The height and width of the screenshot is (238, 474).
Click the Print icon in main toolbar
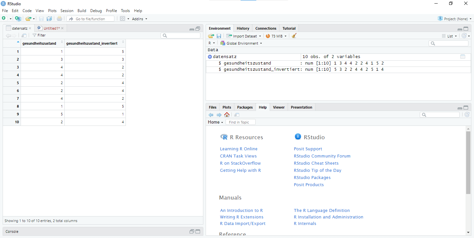tap(59, 19)
